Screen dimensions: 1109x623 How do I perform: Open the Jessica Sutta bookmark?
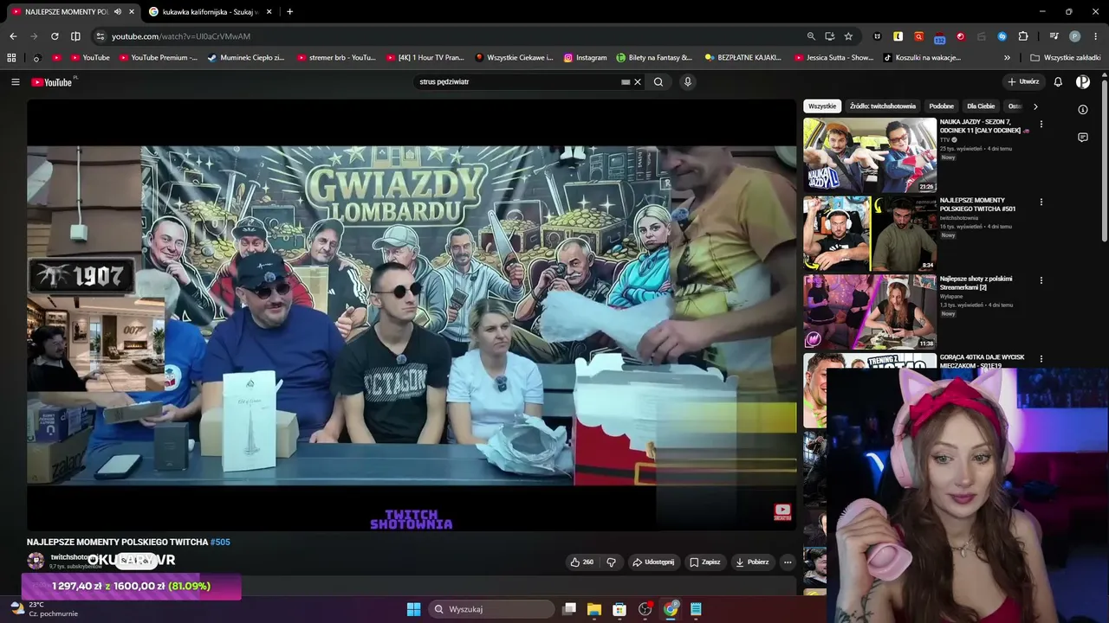tap(834, 58)
